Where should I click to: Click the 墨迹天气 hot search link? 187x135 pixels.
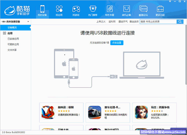point(123,22)
